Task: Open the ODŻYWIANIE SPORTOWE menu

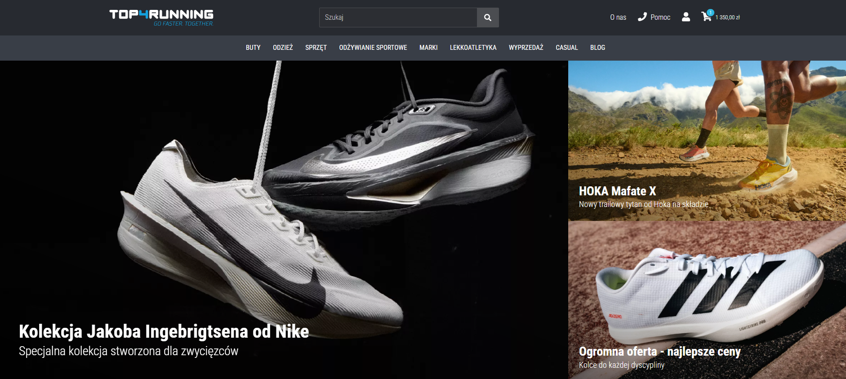Action: [x=373, y=48]
